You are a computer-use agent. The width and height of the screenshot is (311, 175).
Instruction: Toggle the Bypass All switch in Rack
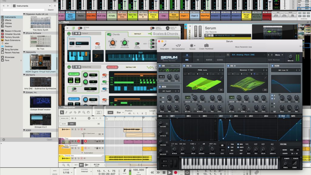[x=80, y=28]
